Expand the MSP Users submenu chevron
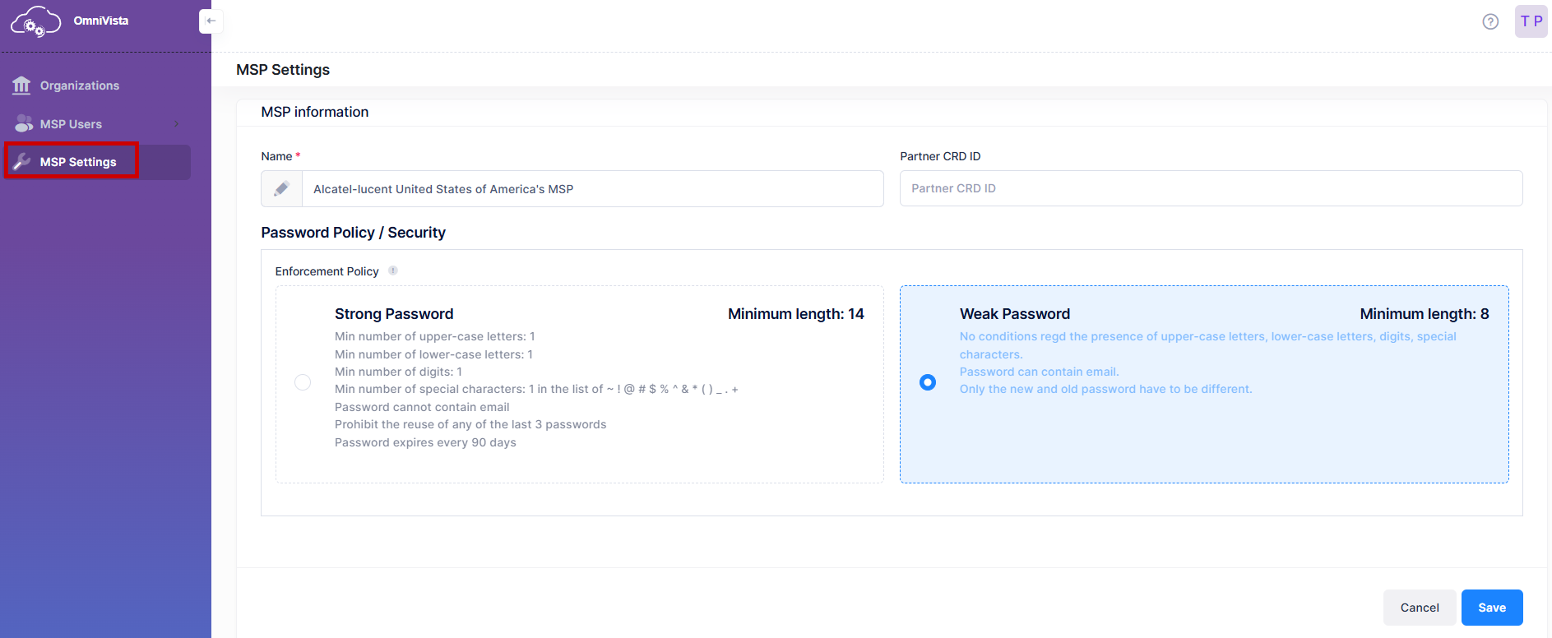1552x638 pixels. [176, 124]
